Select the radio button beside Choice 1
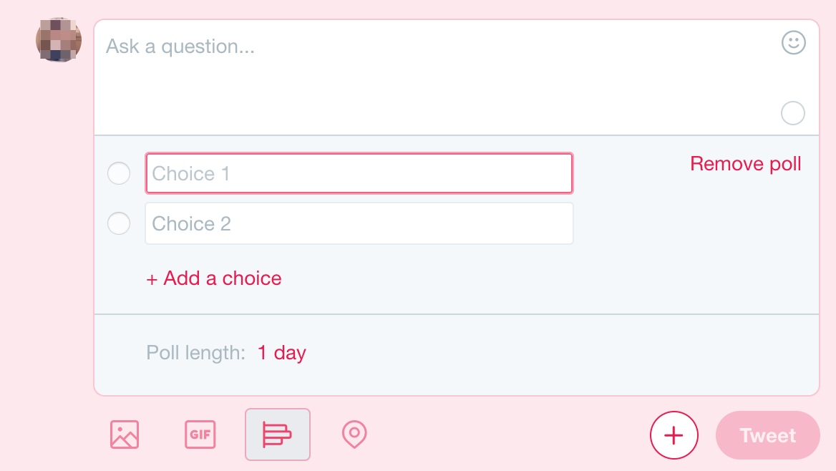This screenshot has width=836, height=471. coord(119,173)
